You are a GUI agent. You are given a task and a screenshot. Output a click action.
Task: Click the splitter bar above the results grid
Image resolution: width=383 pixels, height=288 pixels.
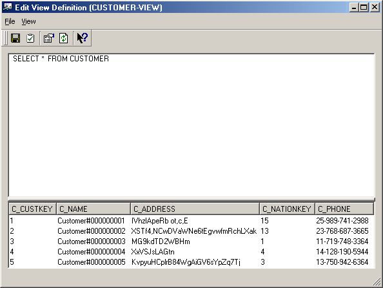click(191, 198)
